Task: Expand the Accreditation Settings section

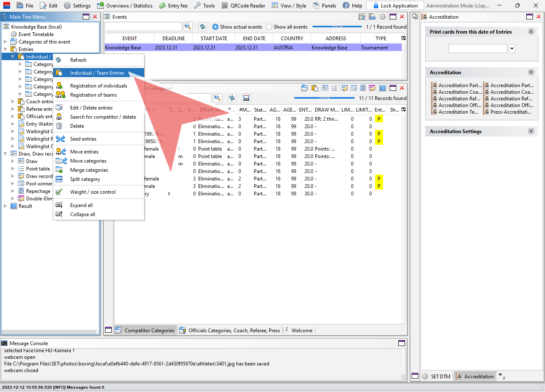Action: coord(531,131)
